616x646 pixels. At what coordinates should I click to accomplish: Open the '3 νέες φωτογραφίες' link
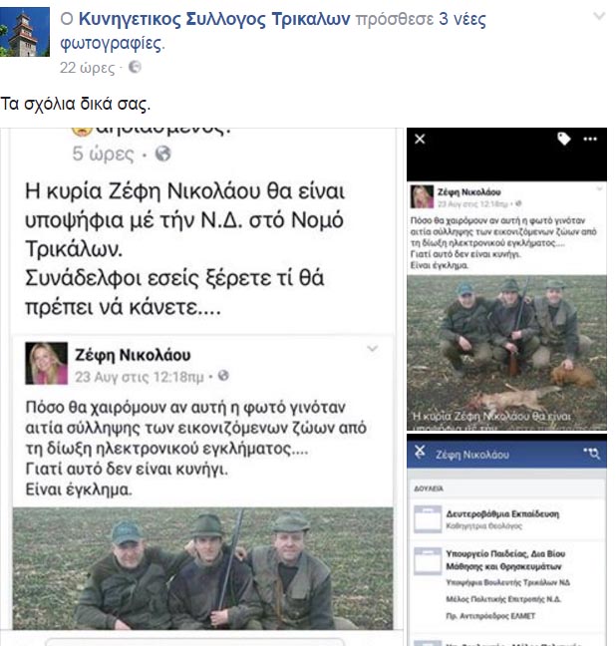[x=273, y=31]
